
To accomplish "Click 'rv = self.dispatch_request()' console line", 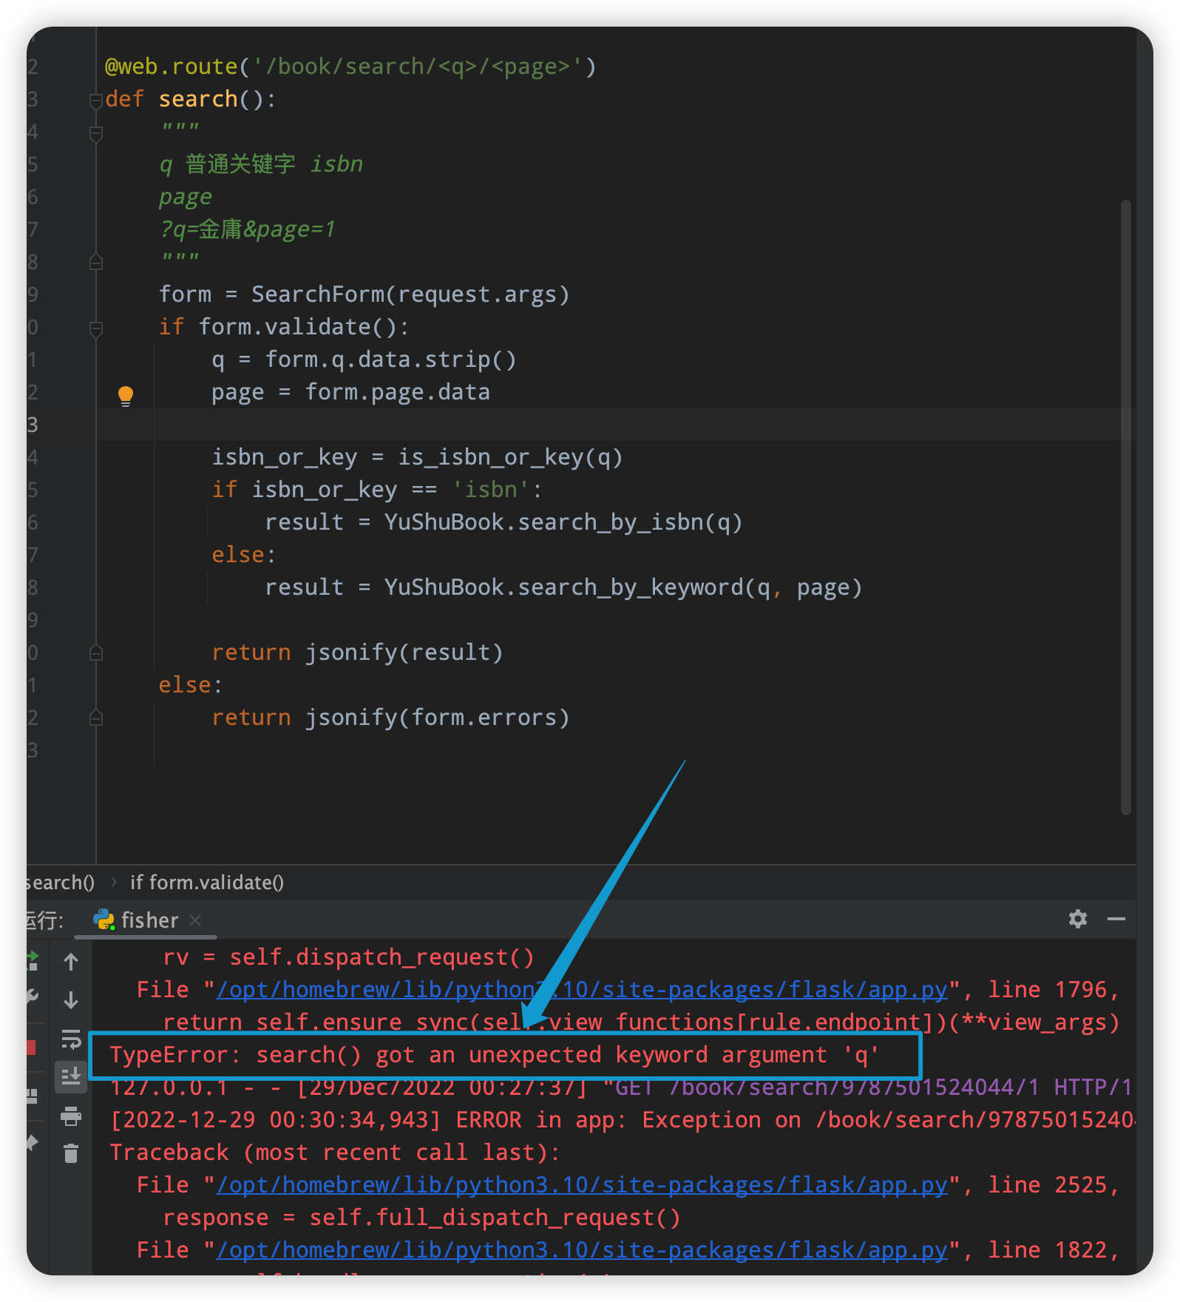I will (x=348, y=957).
